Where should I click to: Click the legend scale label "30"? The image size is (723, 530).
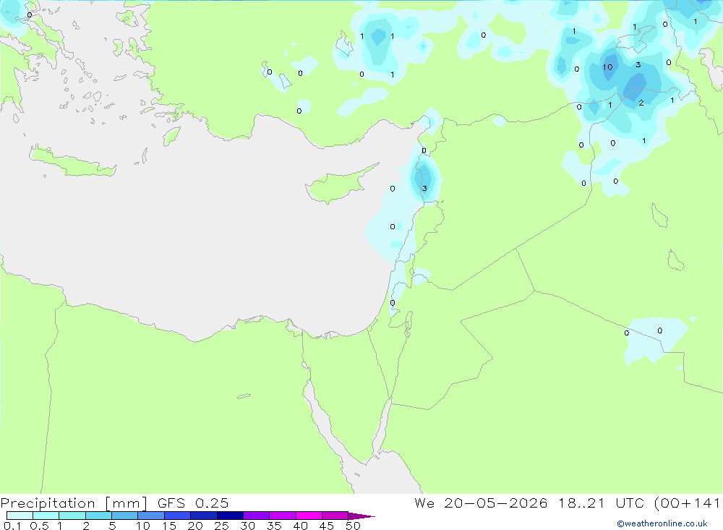click(248, 526)
